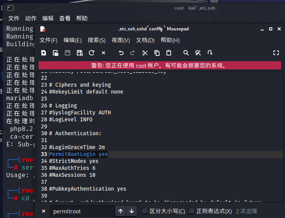Image resolution: width=285 pixels, height=218 pixels.
Task: Click the #MaxAuthTries 6 line
Action: click(x=72, y=168)
